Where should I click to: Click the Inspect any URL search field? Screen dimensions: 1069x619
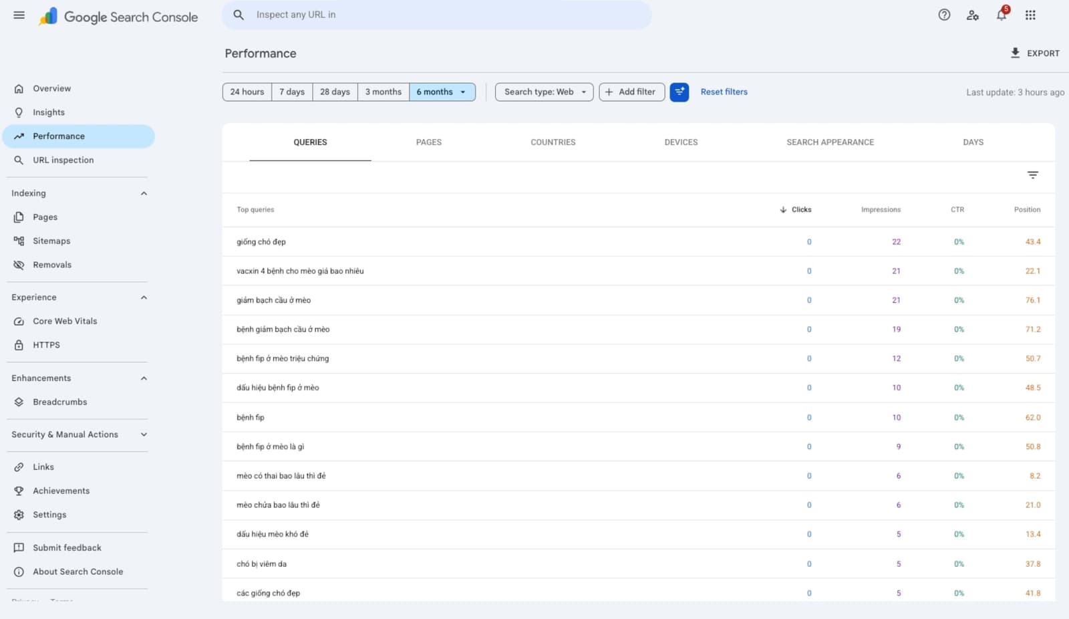[437, 15]
